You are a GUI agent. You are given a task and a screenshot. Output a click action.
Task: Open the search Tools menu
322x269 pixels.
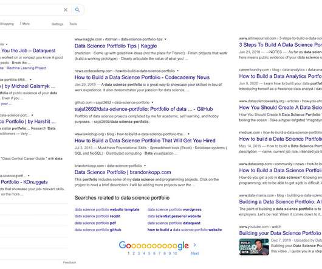tap(73, 24)
